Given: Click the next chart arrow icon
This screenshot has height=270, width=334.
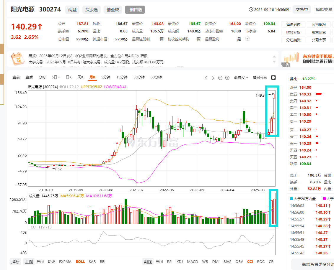Looking at the screenshot, I should click(213, 78).
